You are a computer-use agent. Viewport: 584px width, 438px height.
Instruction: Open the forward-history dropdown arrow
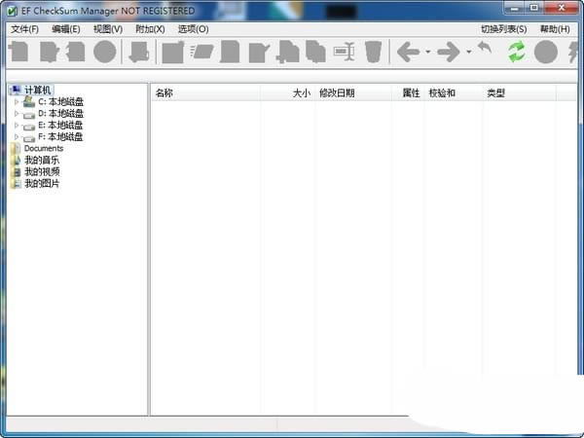tap(469, 52)
